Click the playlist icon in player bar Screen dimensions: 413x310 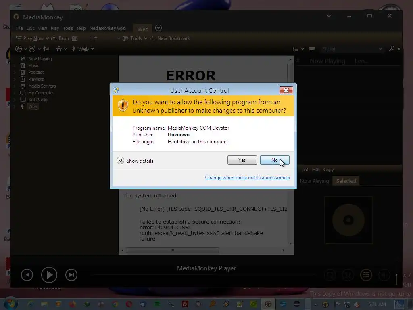point(366,275)
